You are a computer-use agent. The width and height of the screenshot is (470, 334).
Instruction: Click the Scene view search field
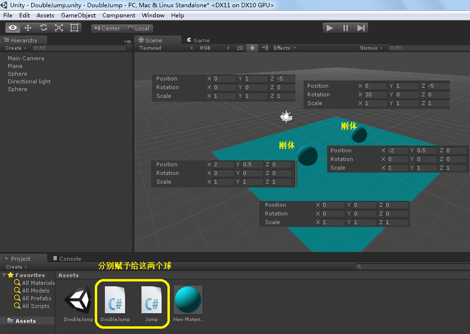point(429,48)
